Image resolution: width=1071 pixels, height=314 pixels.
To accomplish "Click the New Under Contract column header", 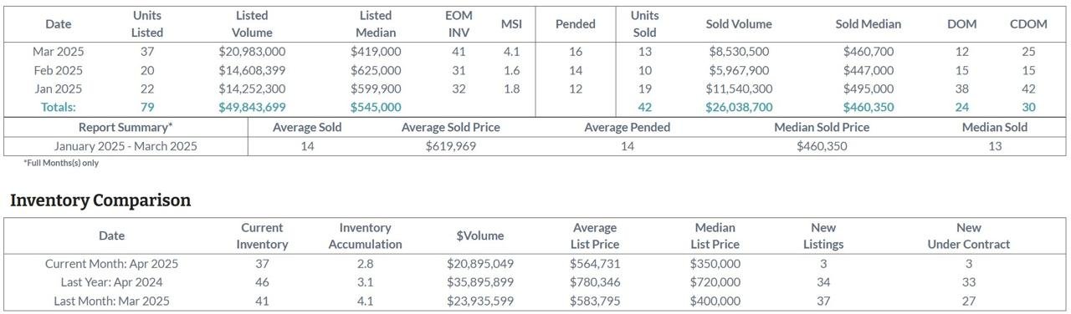I will click(x=969, y=236).
